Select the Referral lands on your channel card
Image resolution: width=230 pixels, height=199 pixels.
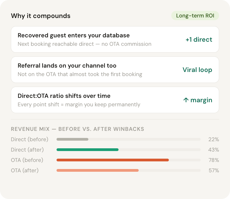pyautogui.click(x=115, y=70)
